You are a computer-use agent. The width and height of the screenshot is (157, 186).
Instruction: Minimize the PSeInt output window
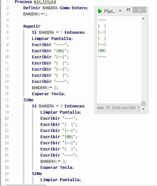tap(120, 11)
